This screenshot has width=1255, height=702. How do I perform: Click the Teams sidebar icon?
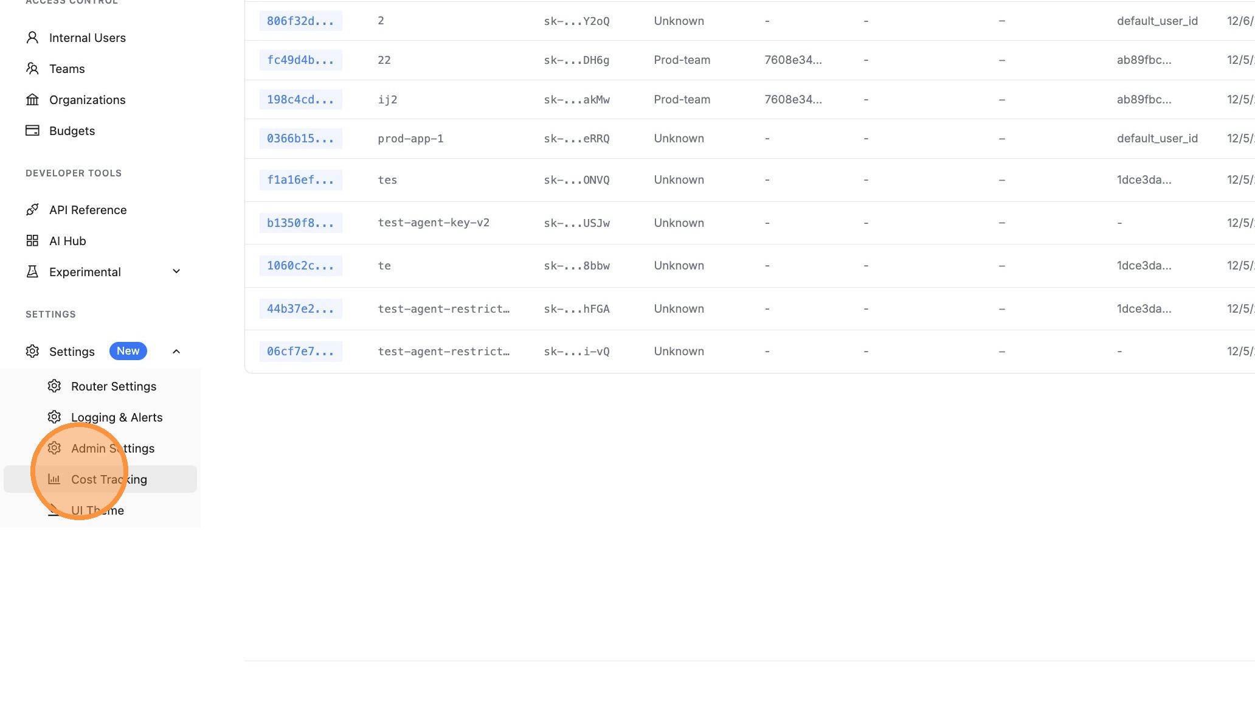click(x=32, y=68)
